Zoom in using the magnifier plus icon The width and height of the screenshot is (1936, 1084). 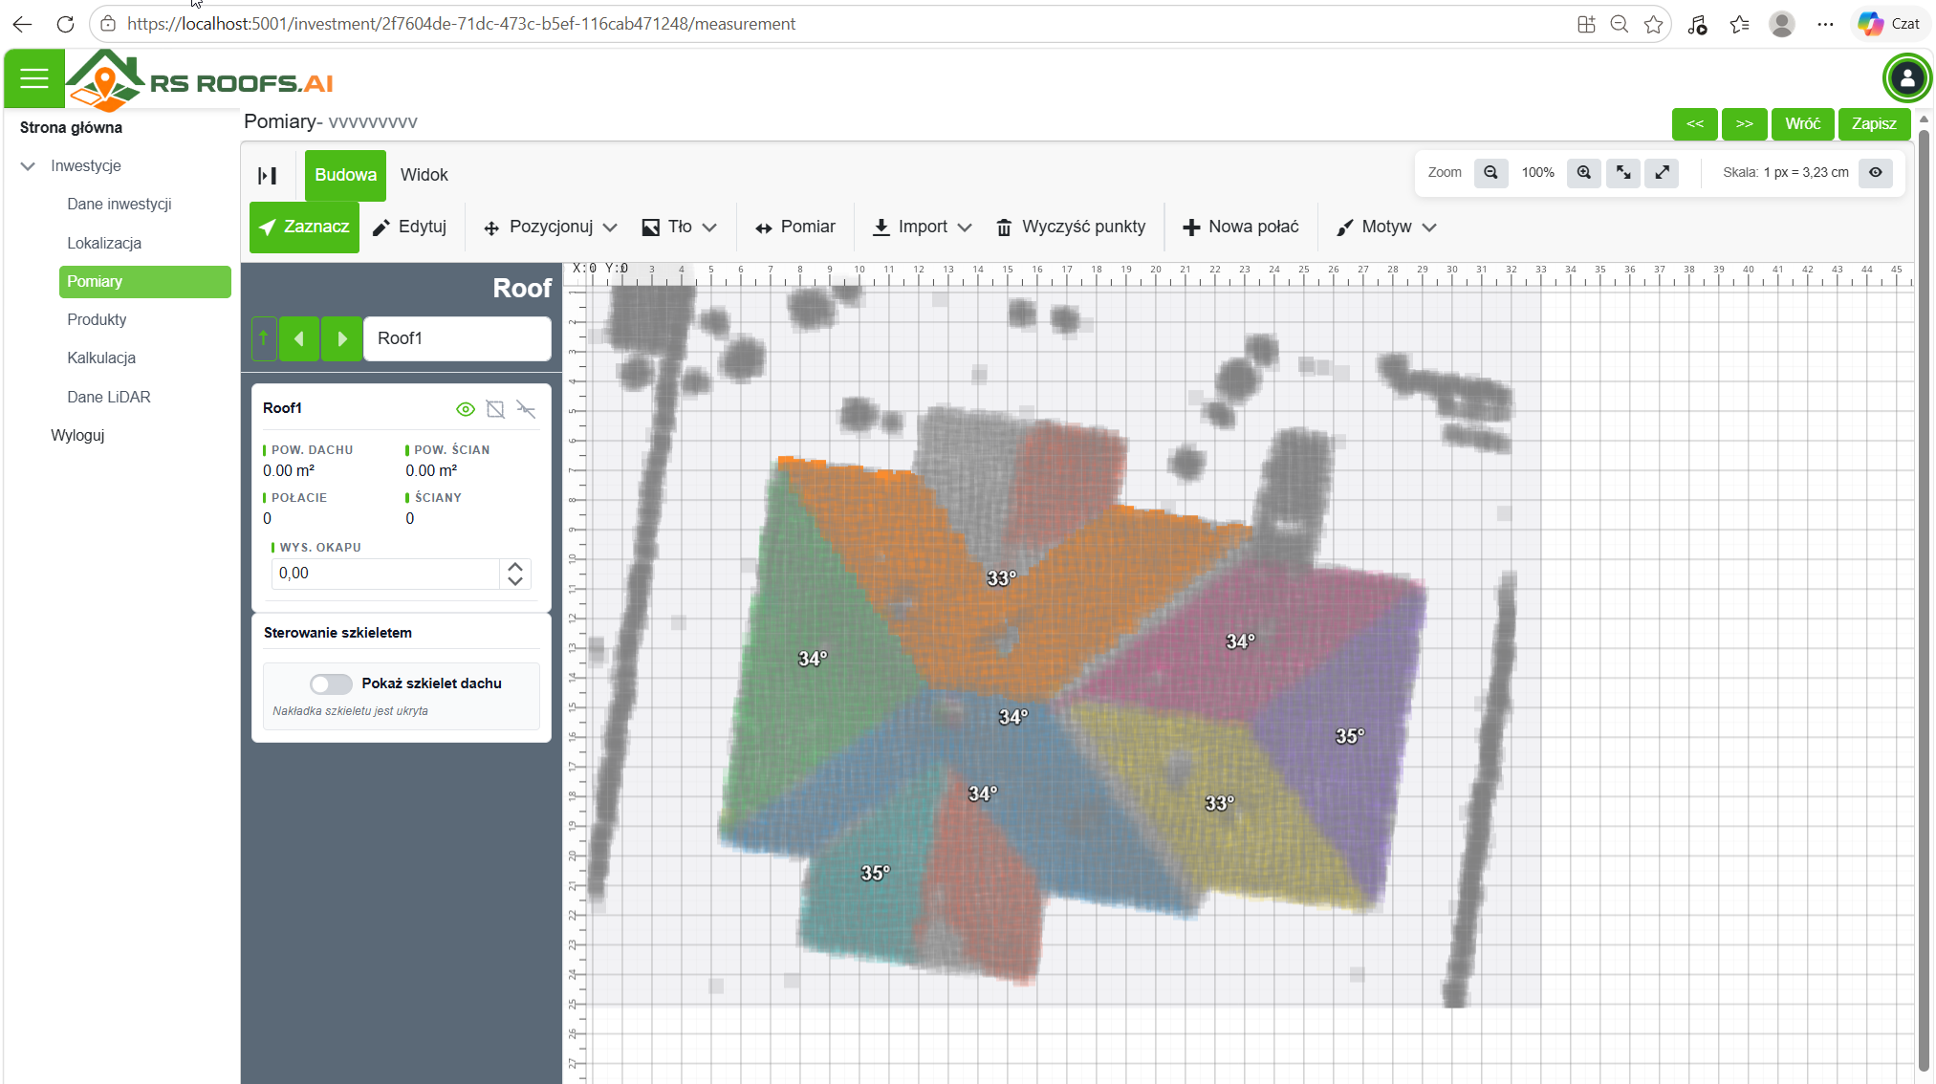click(1584, 173)
